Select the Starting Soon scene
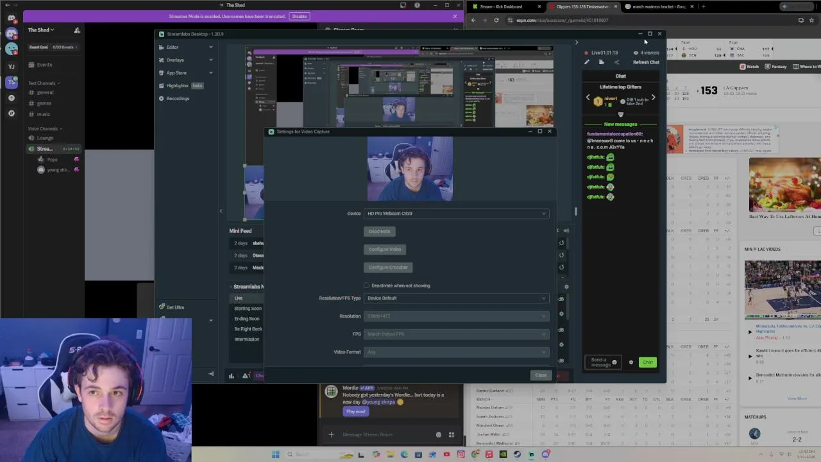This screenshot has width=821, height=462. coord(247,308)
